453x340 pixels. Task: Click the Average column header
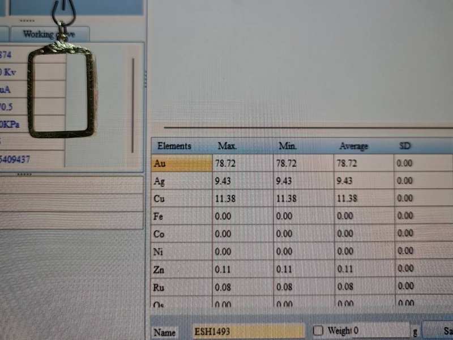tap(353, 146)
